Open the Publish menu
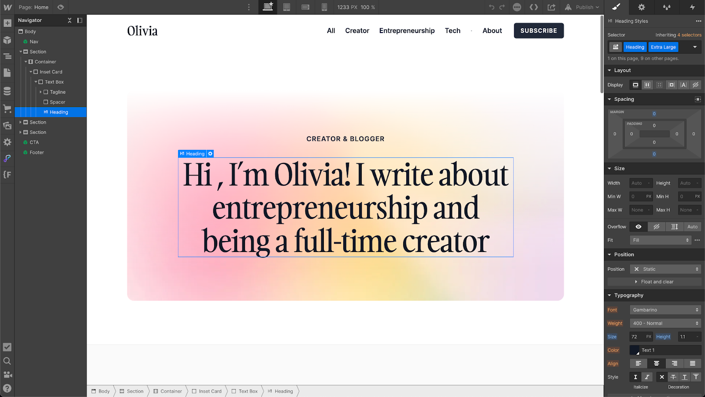The image size is (705, 397). pos(582,7)
